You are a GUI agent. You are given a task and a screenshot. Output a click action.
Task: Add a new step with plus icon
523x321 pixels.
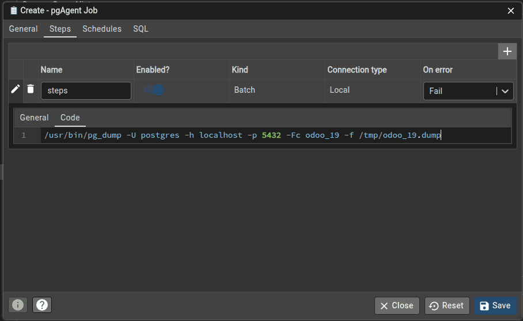point(507,51)
